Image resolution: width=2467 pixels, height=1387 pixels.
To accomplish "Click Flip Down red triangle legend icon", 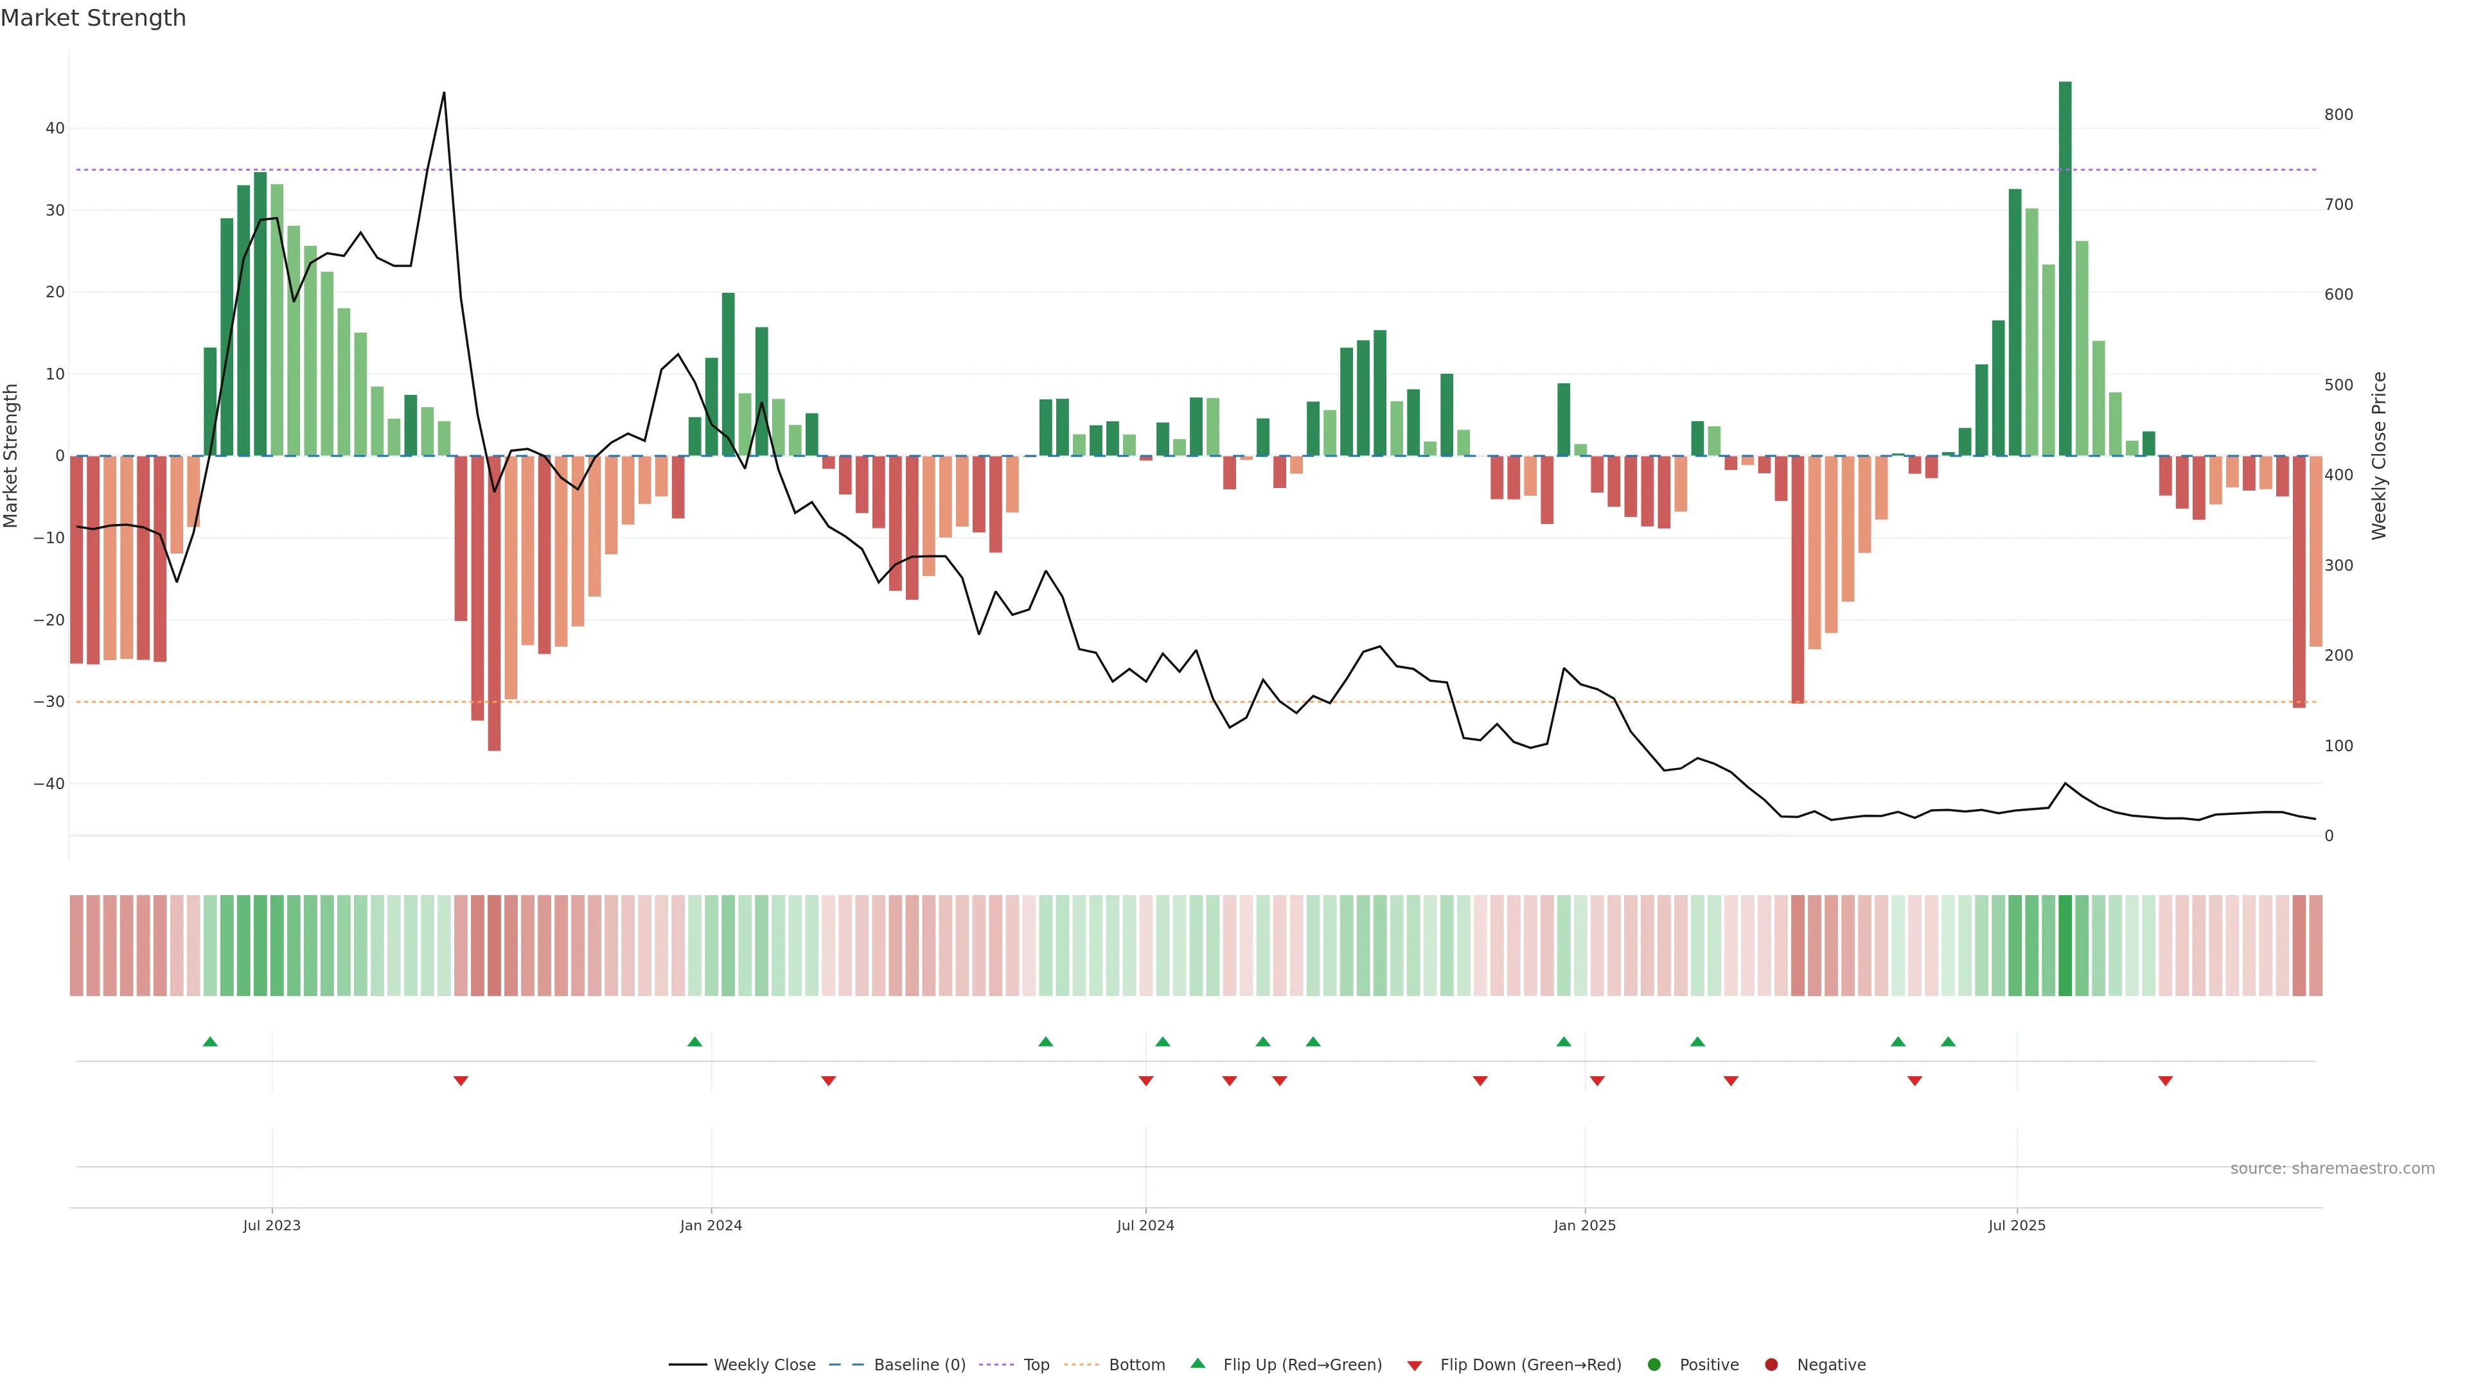I will (x=1415, y=1366).
